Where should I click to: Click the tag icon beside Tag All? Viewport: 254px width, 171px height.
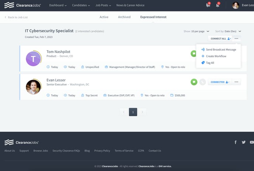203,63
